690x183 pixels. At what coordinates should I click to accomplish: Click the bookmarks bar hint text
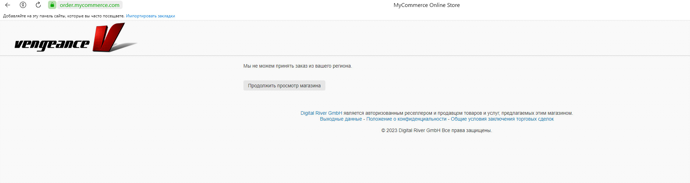[64, 16]
